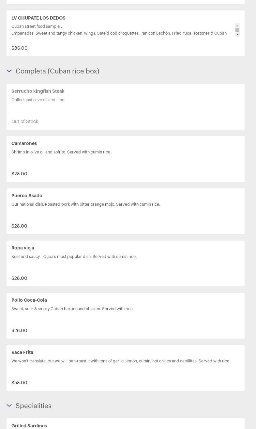Click the $86.00 sampler price

[20, 48]
